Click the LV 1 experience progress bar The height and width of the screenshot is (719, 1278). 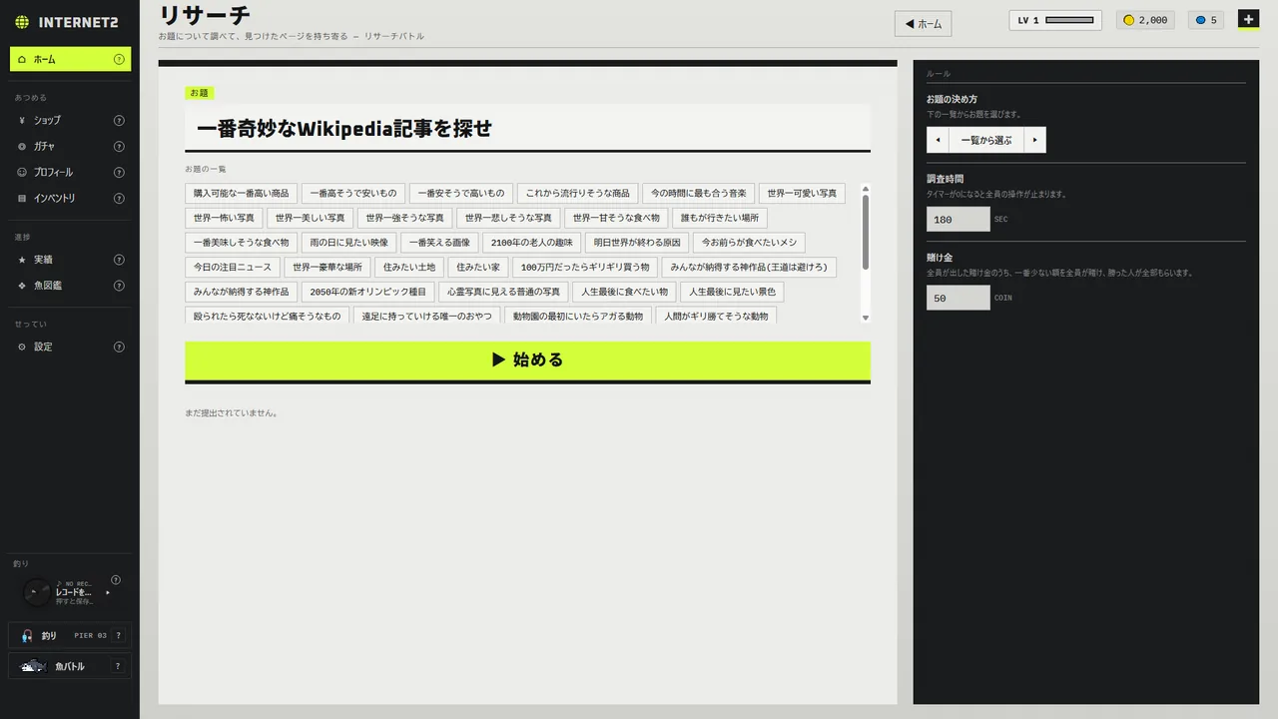click(1069, 20)
